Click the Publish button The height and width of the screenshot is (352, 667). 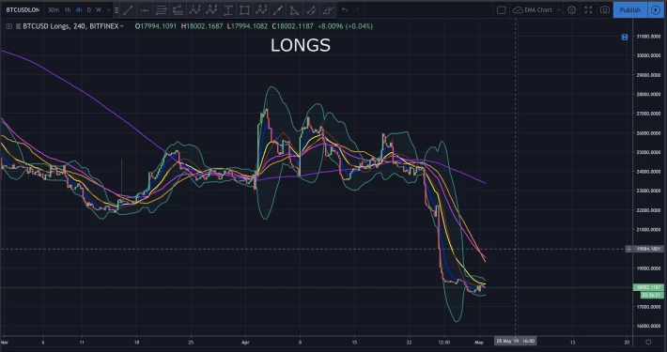tap(630, 9)
